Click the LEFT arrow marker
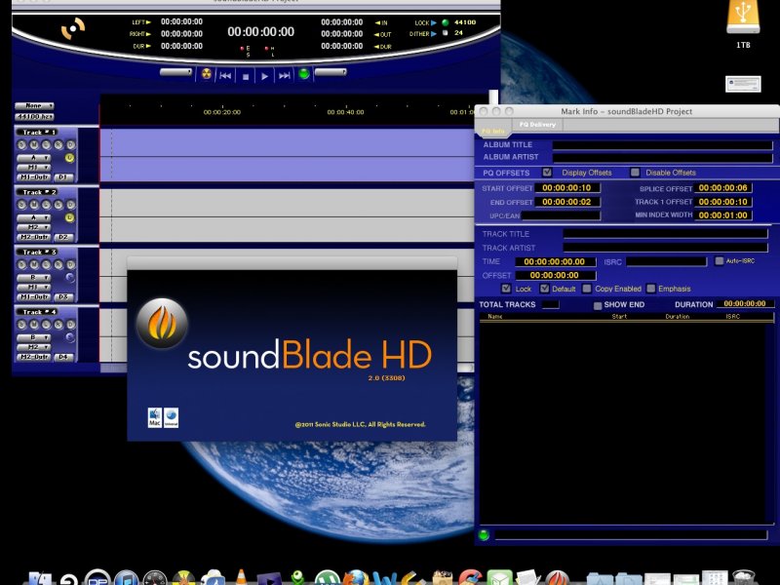Screen dimensions: 780x585 148,21
